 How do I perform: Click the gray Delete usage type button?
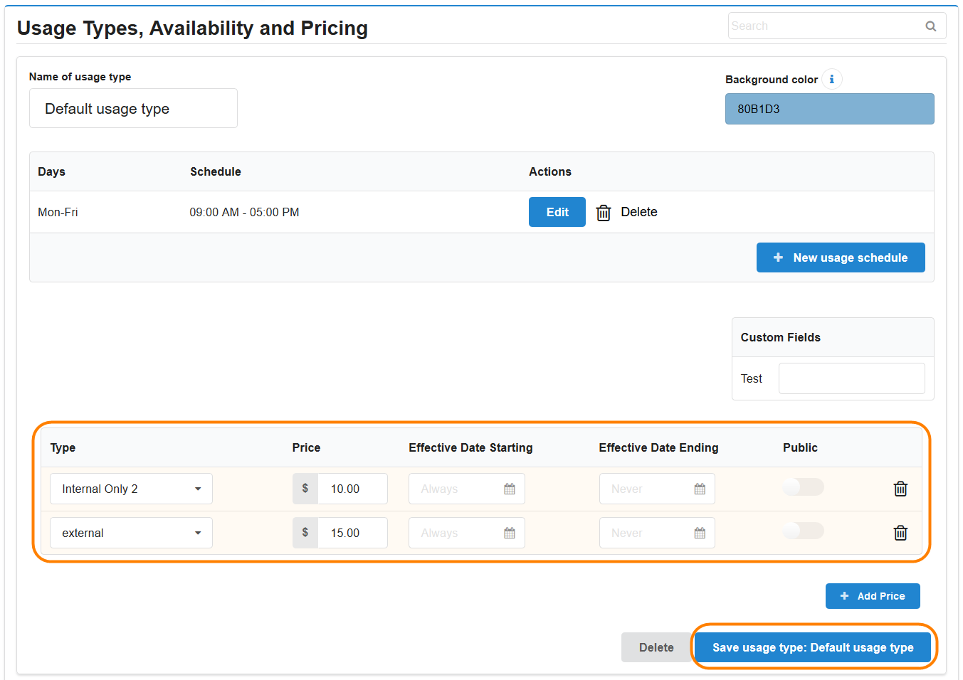(x=656, y=647)
